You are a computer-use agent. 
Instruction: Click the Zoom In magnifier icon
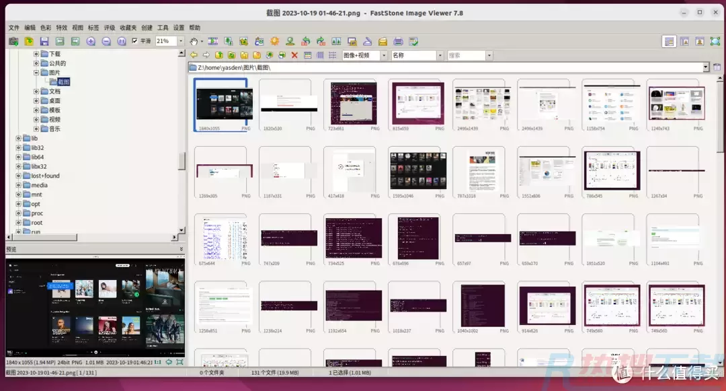tap(91, 42)
